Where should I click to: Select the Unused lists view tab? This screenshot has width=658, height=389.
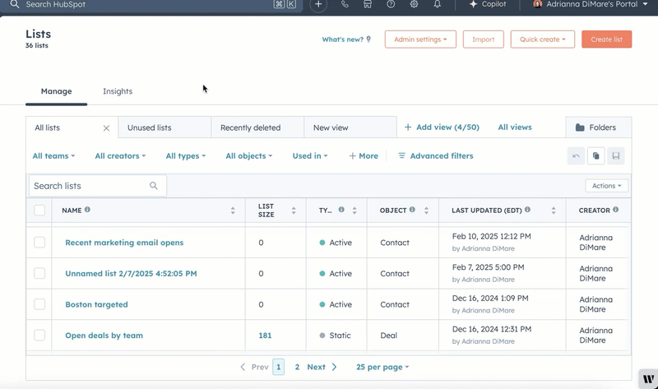[164, 127]
